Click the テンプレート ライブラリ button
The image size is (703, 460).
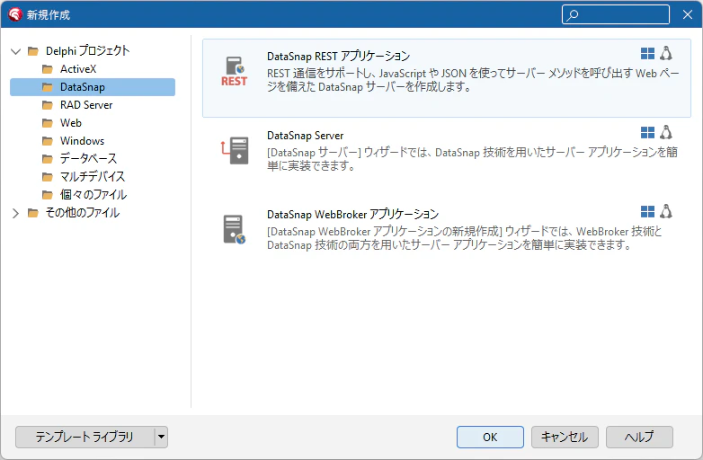(85, 437)
